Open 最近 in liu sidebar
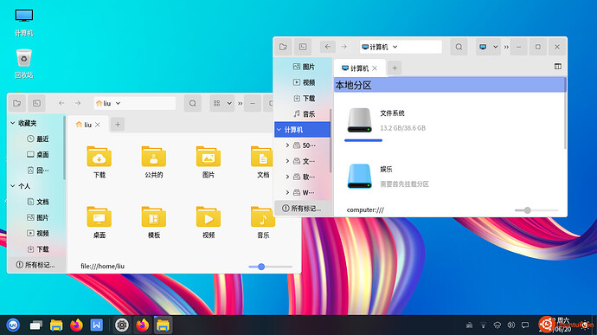 click(37, 139)
